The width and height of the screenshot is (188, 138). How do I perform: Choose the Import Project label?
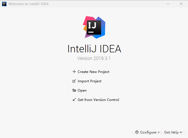click(89, 81)
